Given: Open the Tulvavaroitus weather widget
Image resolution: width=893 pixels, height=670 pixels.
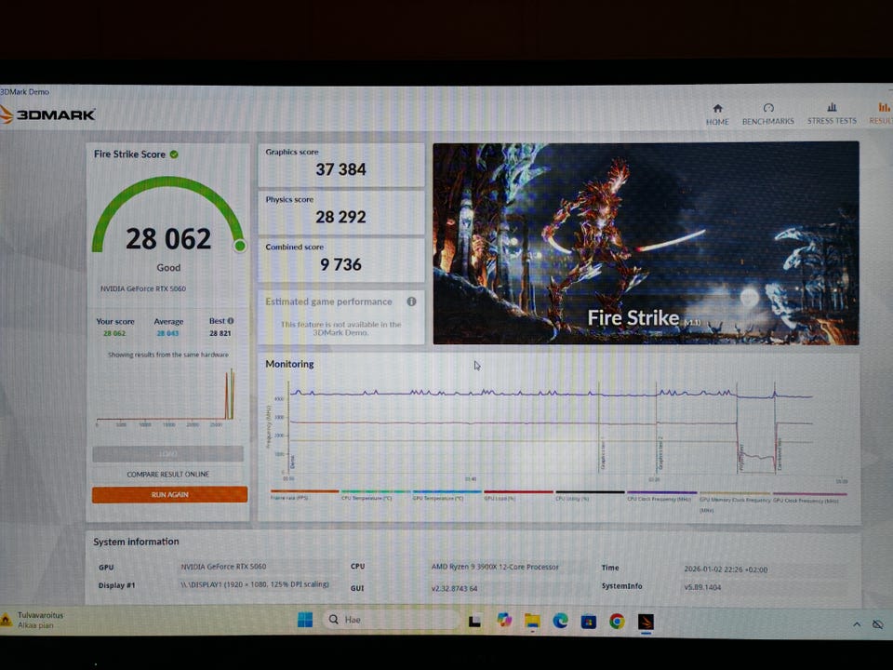Looking at the screenshot, I should coord(33,620).
